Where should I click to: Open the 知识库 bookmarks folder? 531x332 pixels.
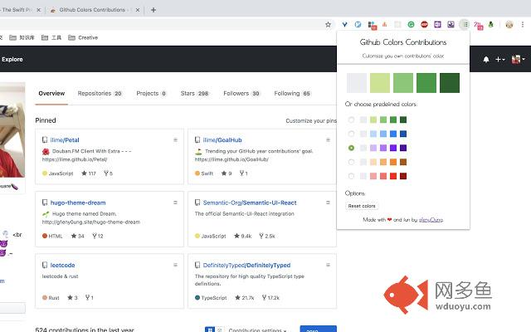tap(22, 37)
